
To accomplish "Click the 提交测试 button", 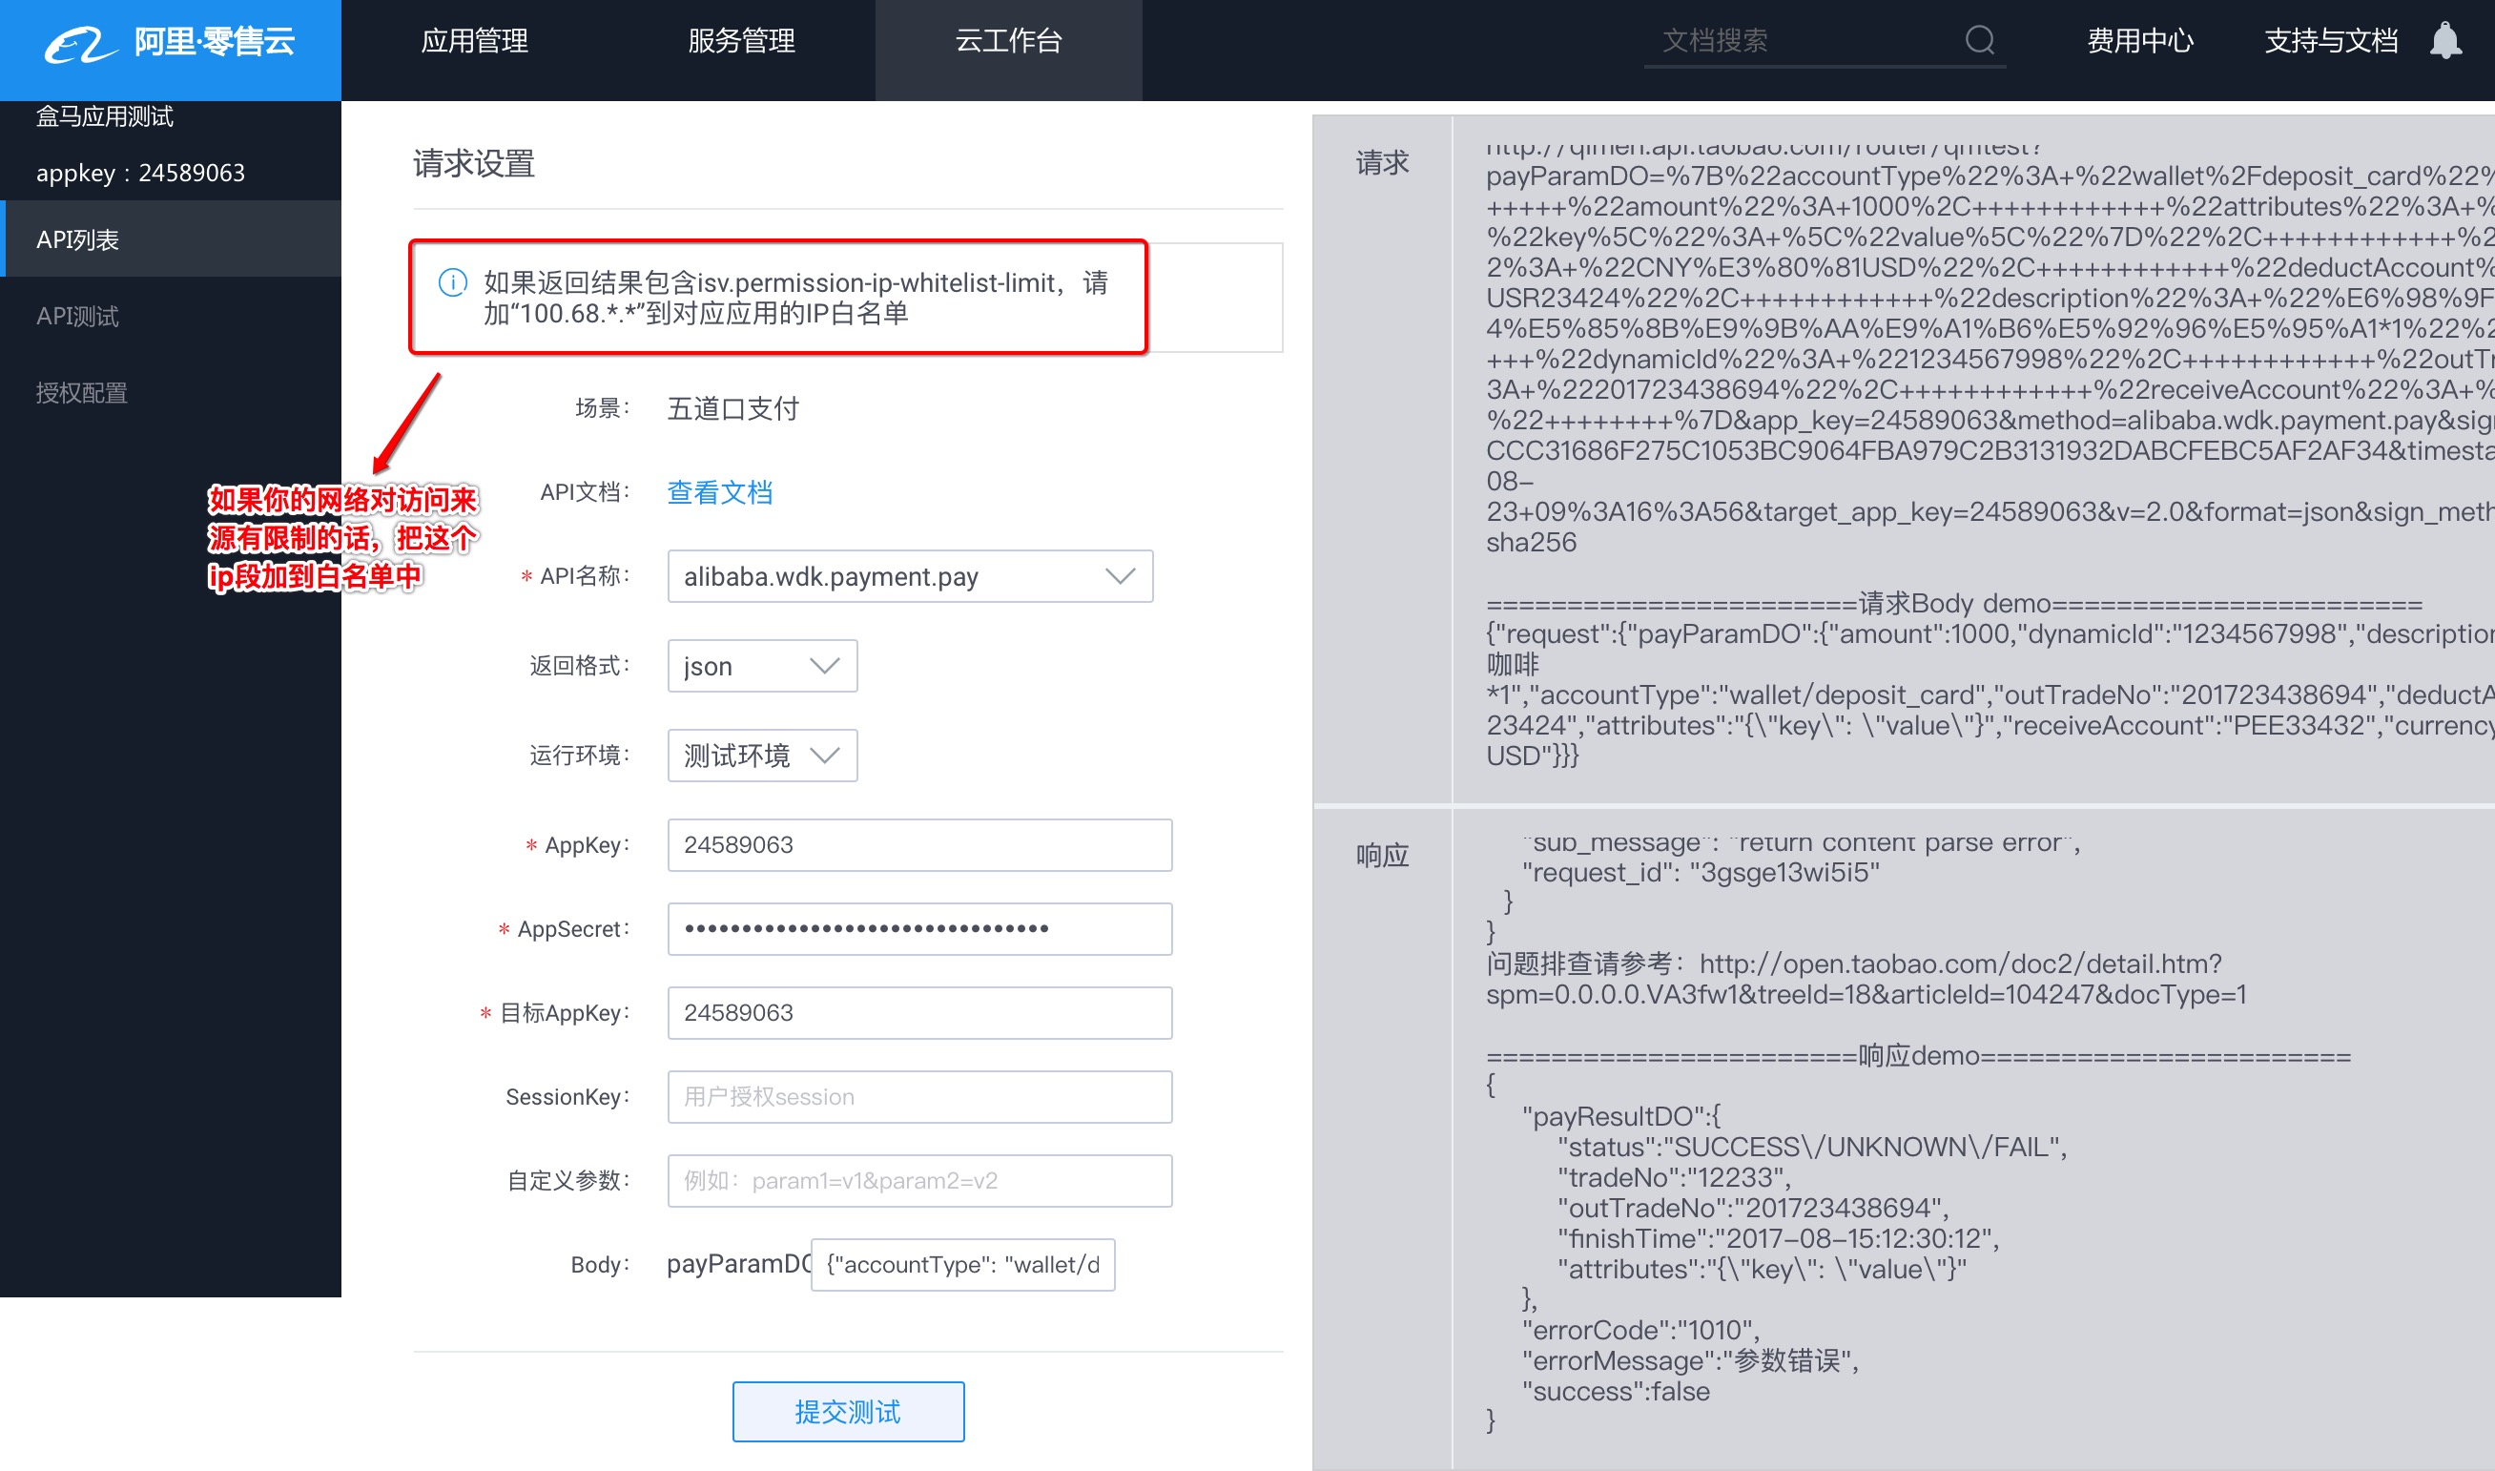I will tap(847, 1411).
